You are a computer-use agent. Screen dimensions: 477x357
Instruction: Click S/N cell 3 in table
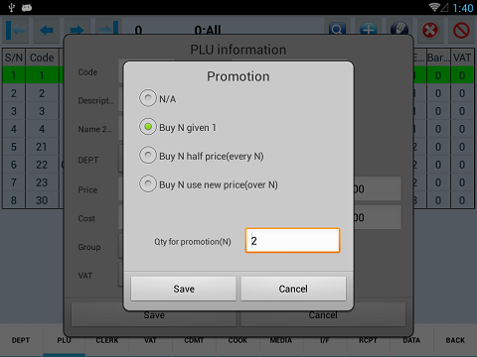pos(14,111)
